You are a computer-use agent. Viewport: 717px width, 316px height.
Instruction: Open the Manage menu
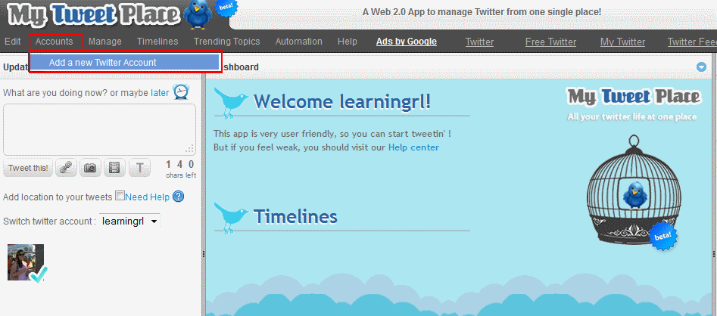coord(105,42)
